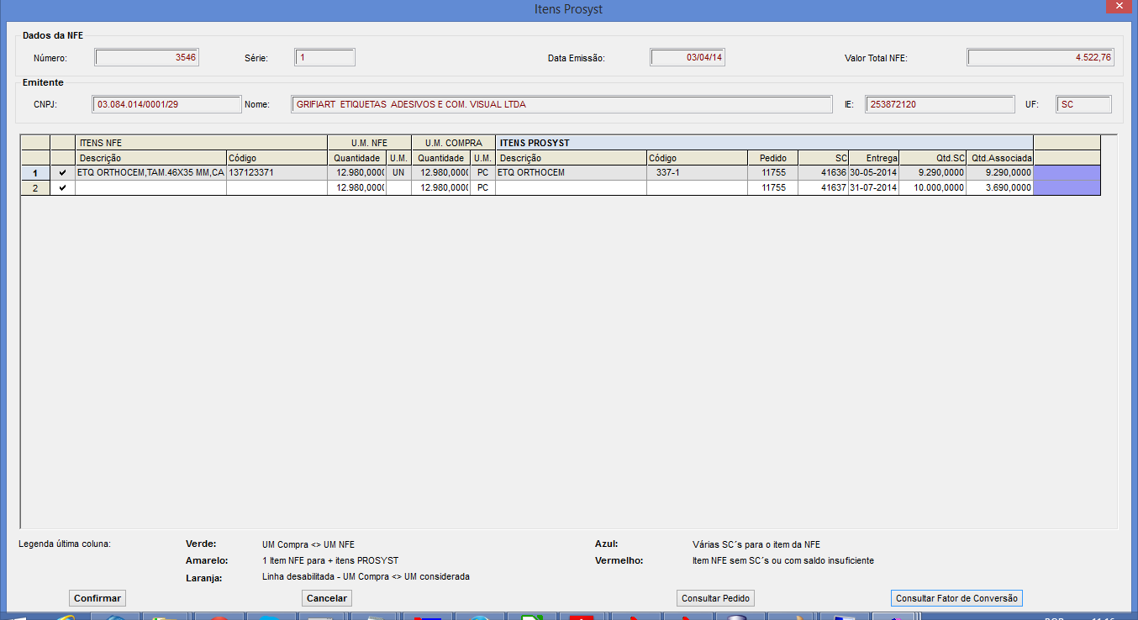Click the UF field showing SC
The height and width of the screenshot is (620, 1138).
click(1084, 104)
